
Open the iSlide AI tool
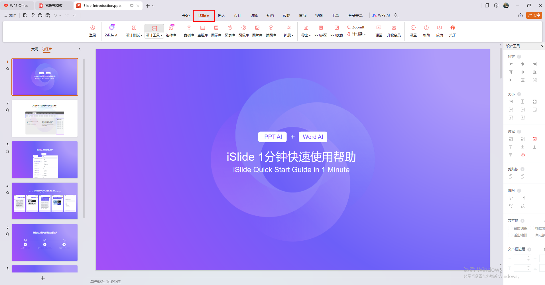click(x=112, y=31)
